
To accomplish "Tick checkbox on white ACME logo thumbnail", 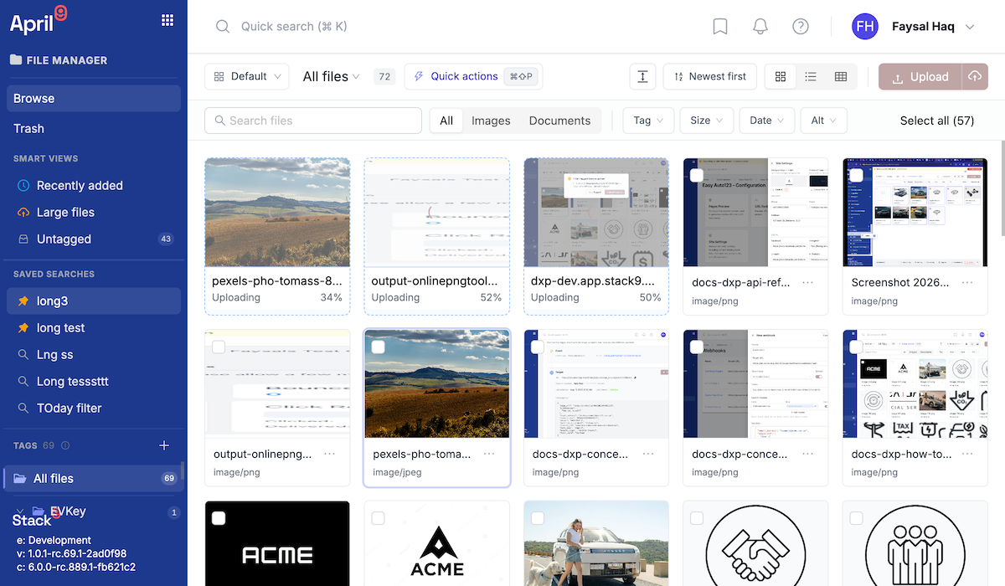I will (x=378, y=518).
